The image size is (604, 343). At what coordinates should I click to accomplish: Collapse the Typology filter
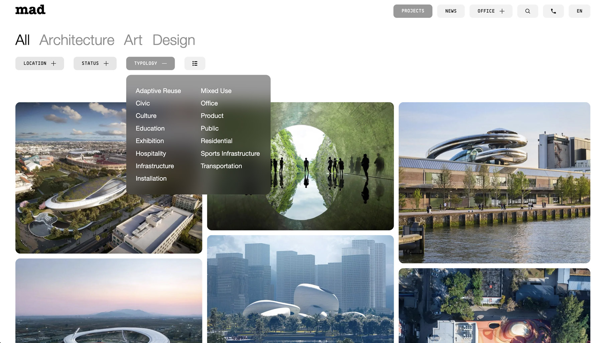point(150,63)
